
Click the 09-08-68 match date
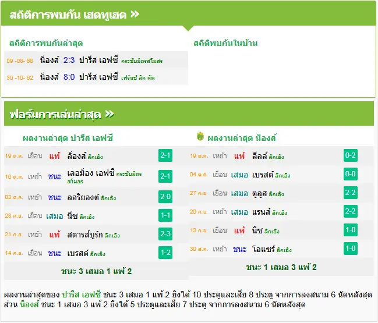(x=20, y=61)
